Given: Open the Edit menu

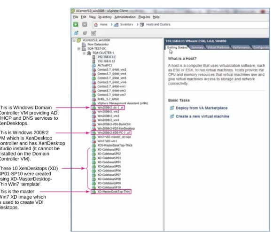Looking at the screenshot, I should tap(83, 17).
